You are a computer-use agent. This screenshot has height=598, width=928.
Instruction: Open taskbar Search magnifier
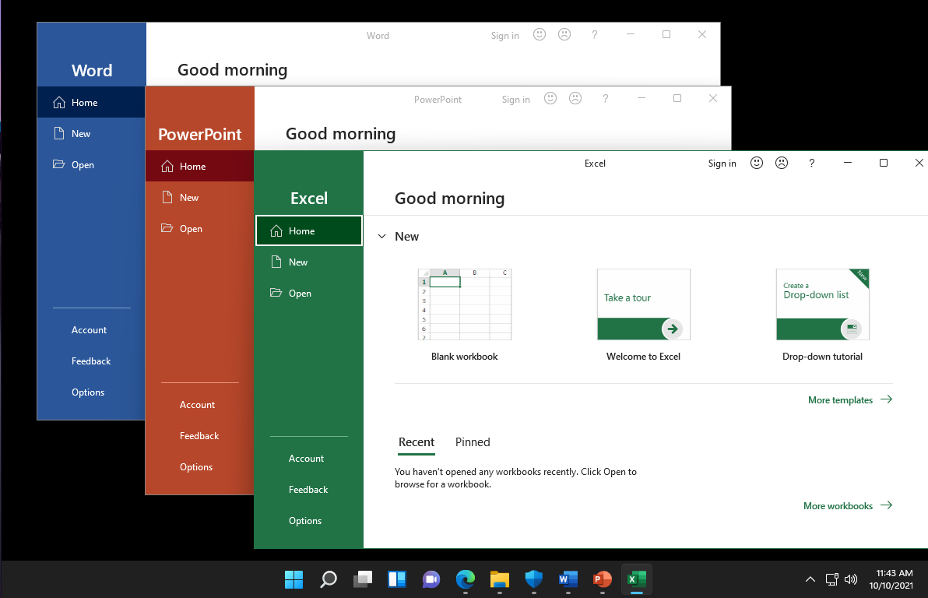[328, 579]
